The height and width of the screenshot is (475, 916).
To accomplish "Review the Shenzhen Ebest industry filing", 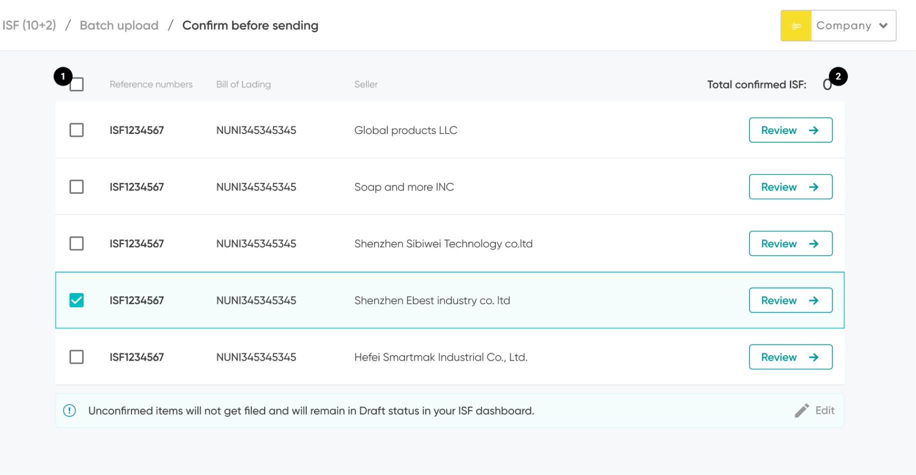I will 790,300.
